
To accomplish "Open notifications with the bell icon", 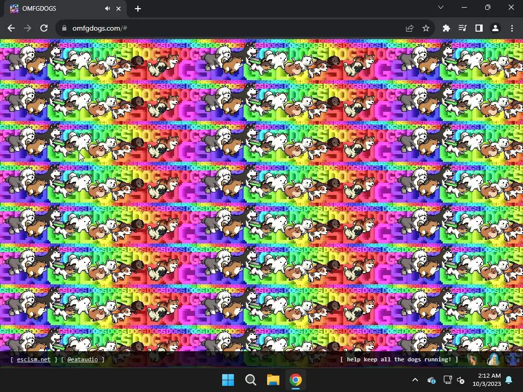I will [x=509, y=380].
